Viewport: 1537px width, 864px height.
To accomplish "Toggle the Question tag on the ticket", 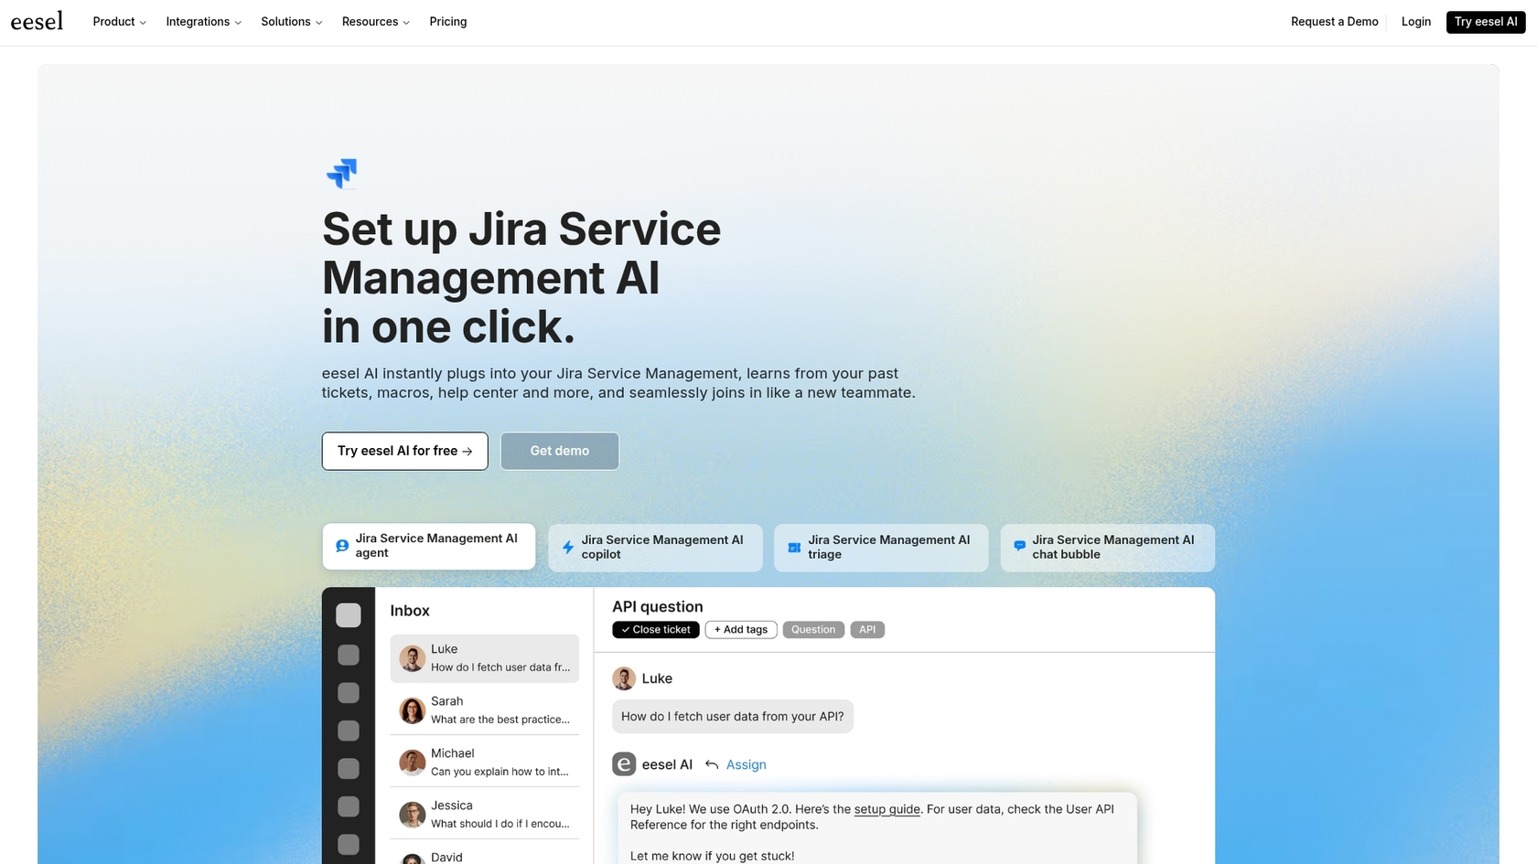I will [x=812, y=629].
